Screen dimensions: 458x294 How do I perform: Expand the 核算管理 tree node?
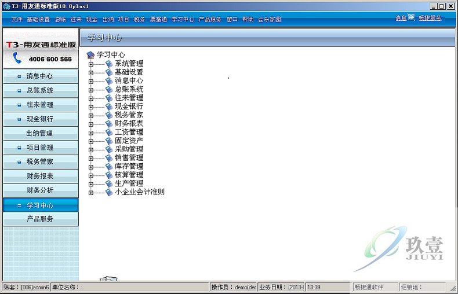coord(91,175)
